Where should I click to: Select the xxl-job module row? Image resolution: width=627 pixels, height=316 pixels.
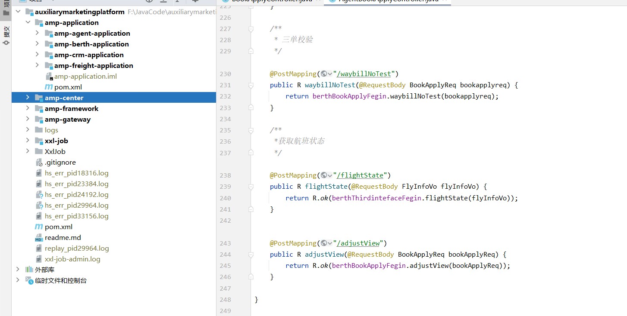point(114,141)
